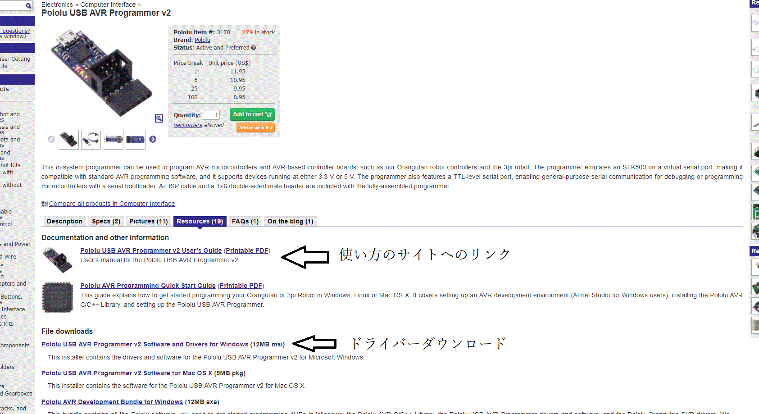Download Pololu AVR Development Bundle for Windows

pyautogui.click(x=112, y=402)
